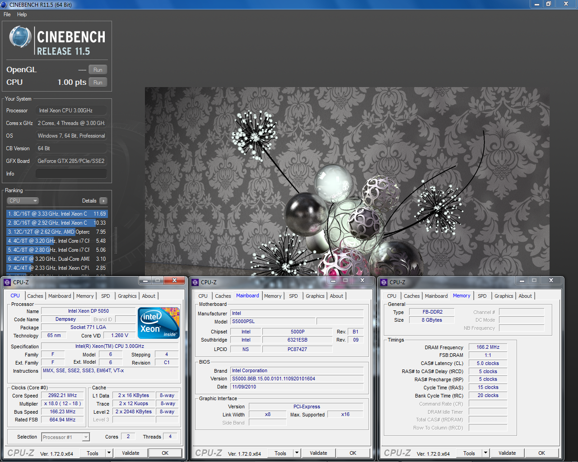The height and width of the screenshot is (462, 578).
Task: Open the File menu
Action: click(x=7, y=14)
